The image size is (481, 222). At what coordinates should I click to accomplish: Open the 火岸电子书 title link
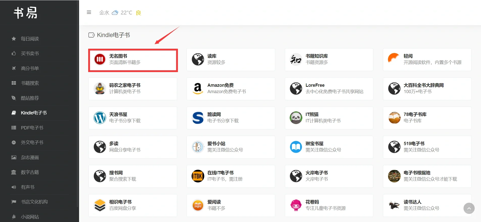(x=317, y=173)
